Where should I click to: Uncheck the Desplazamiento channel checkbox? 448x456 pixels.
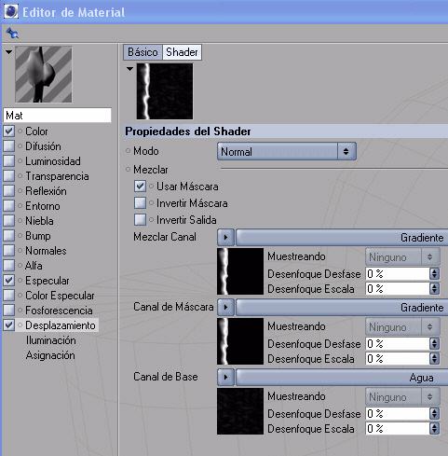tap(8, 325)
